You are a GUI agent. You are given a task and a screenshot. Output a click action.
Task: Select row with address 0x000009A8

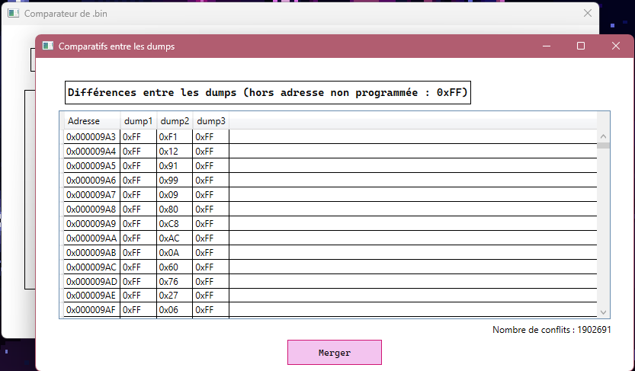pos(330,209)
